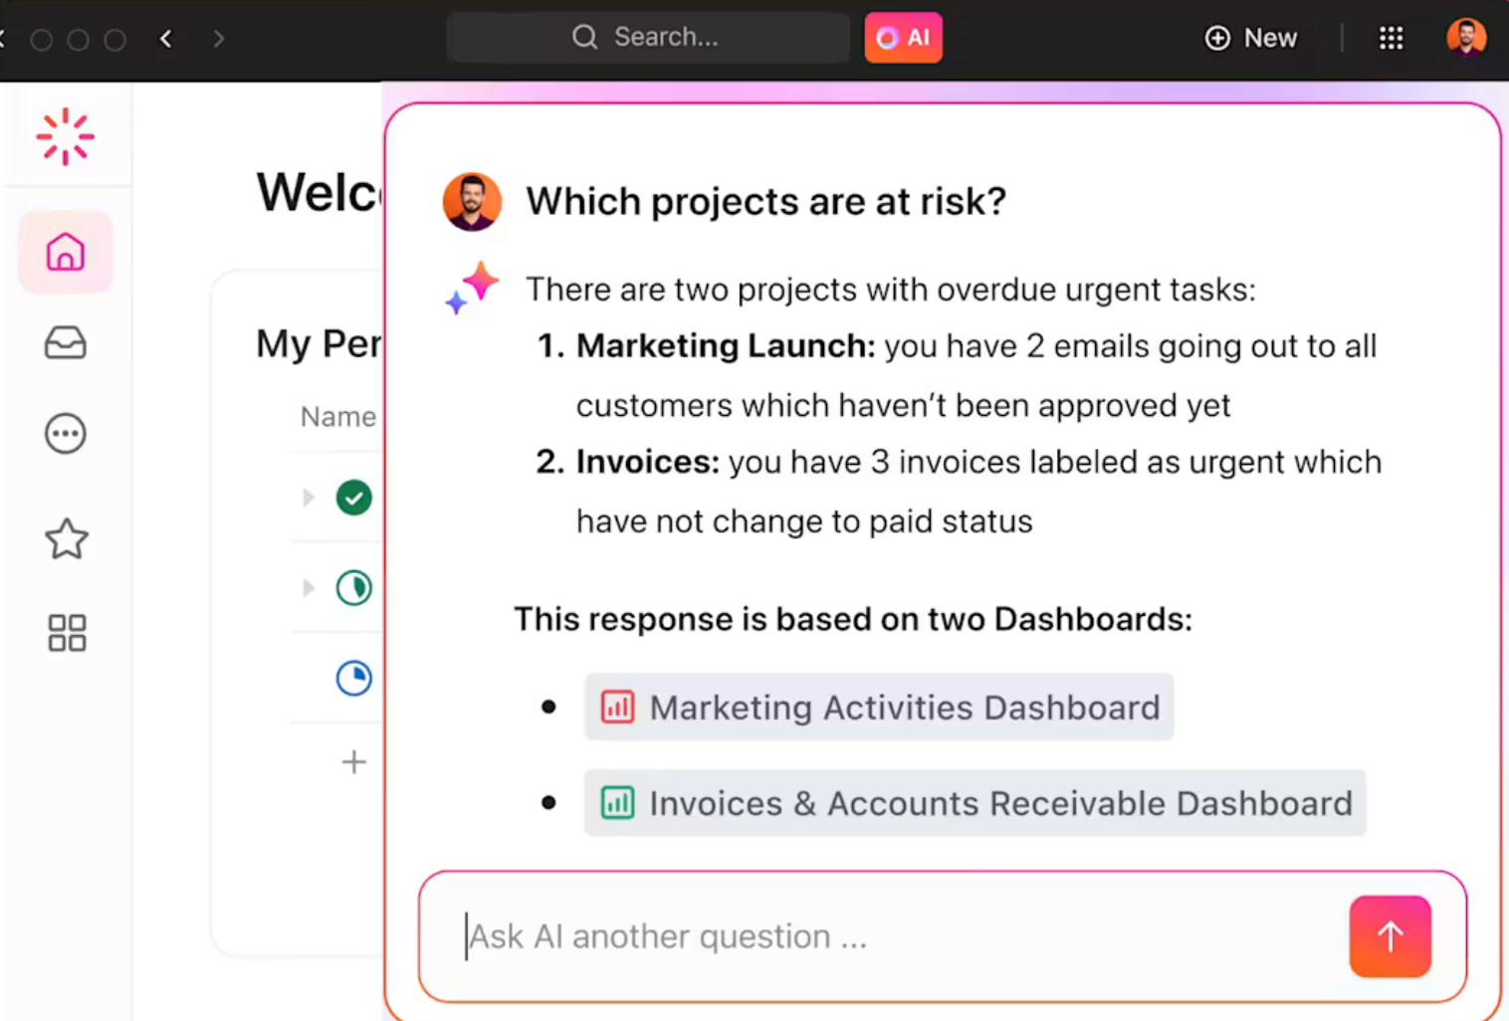Open Invoices & Accounts Receivable Dashboard link
Viewport: 1509px width, 1021px height.
tap(974, 803)
